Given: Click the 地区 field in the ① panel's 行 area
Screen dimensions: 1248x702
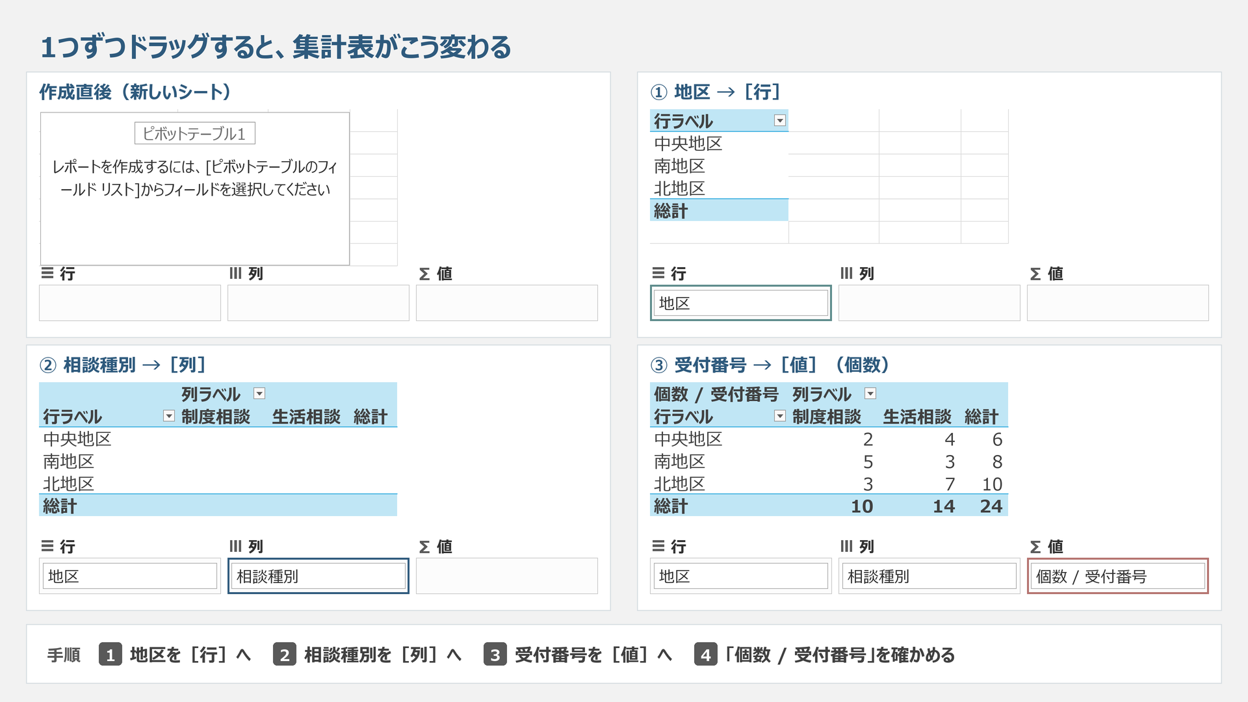Looking at the screenshot, I should pyautogui.click(x=741, y=303).
